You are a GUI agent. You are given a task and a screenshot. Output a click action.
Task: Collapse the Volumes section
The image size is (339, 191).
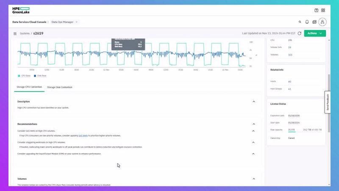(x=254, y=179)
